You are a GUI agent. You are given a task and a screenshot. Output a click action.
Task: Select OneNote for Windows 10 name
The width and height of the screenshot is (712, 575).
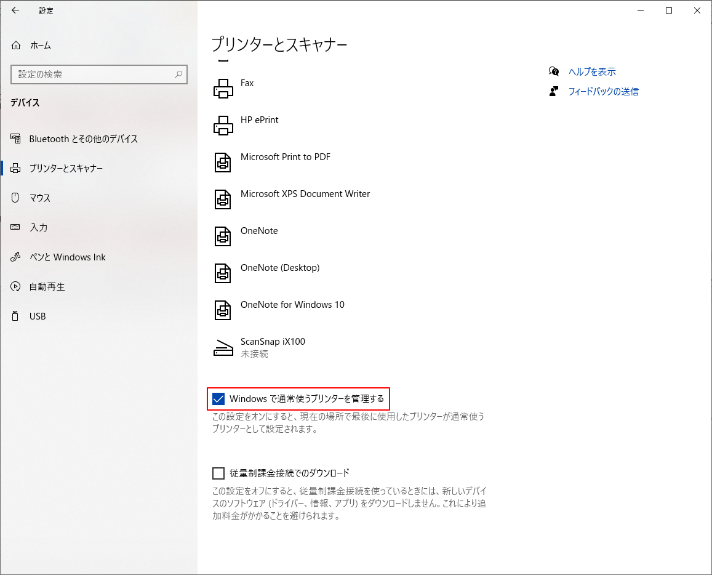[x=292, y=305]
